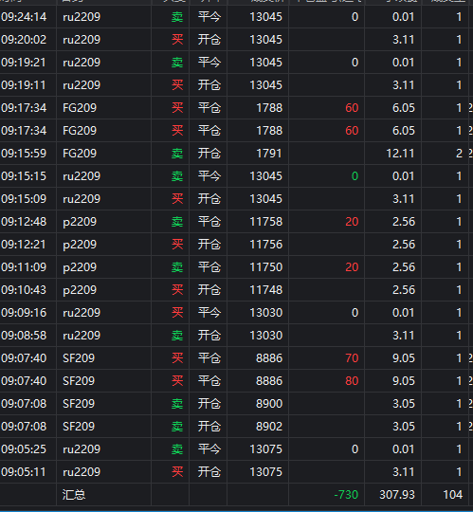Select the SF209 row with profit 70
The width and height of the screenshot is (473, 512).
coord(236,357)
